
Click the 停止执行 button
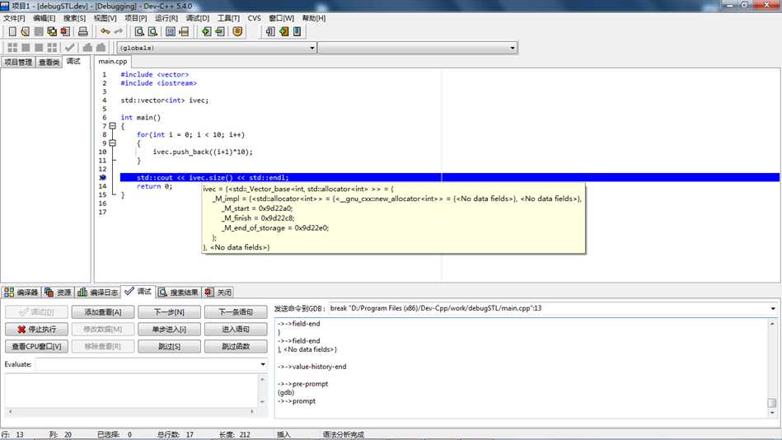click(x=36, y=330)
